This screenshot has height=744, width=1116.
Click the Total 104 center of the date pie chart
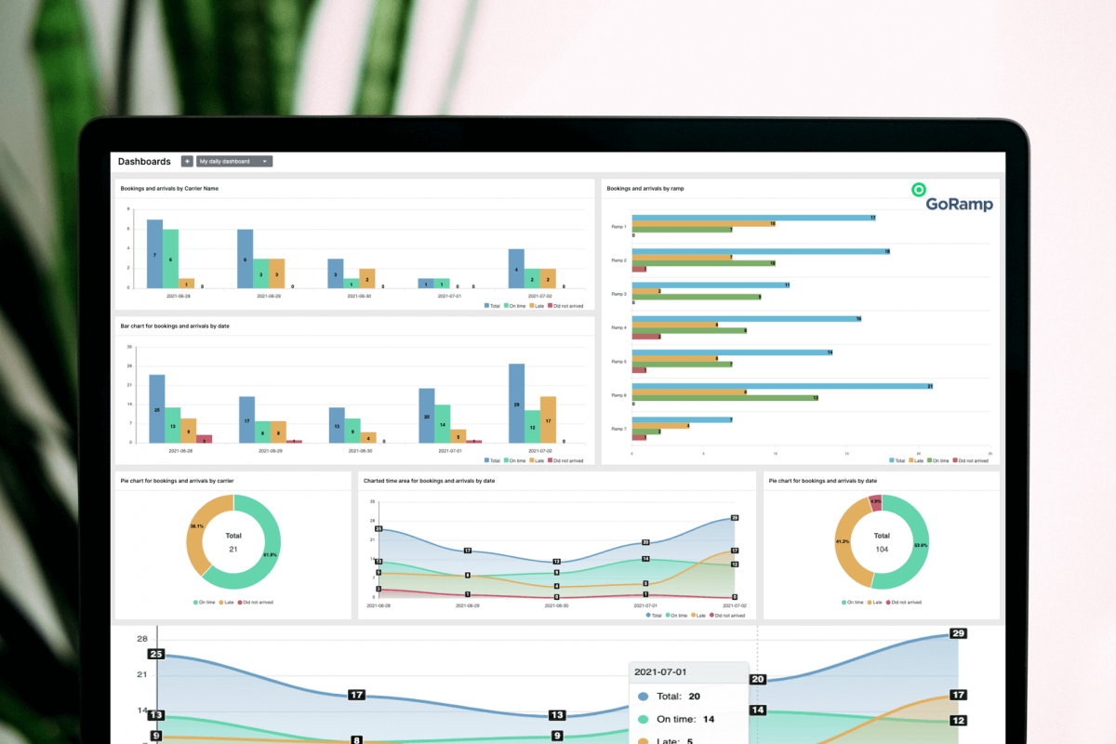pos(881,539)
